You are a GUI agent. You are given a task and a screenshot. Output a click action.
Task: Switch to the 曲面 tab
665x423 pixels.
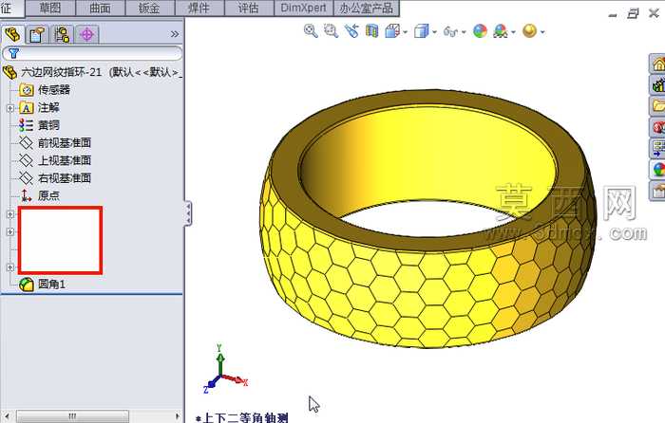click(100, 8)
